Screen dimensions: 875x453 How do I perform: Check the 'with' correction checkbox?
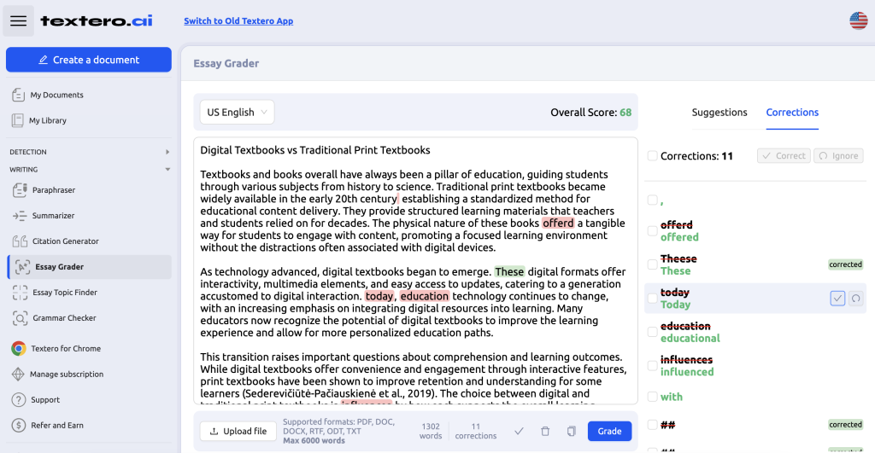click(652, 397)
